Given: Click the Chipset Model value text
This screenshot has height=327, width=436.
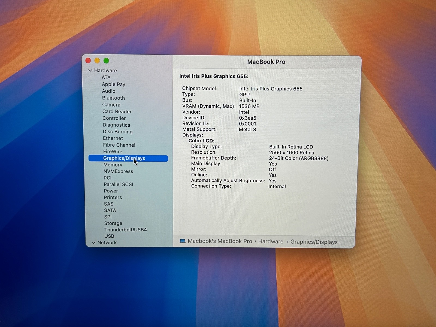Looking at the screenshot, I should tap(271, 89).
